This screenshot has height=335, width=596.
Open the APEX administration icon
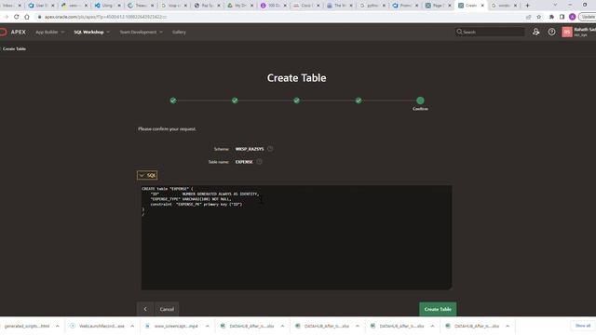536,32
